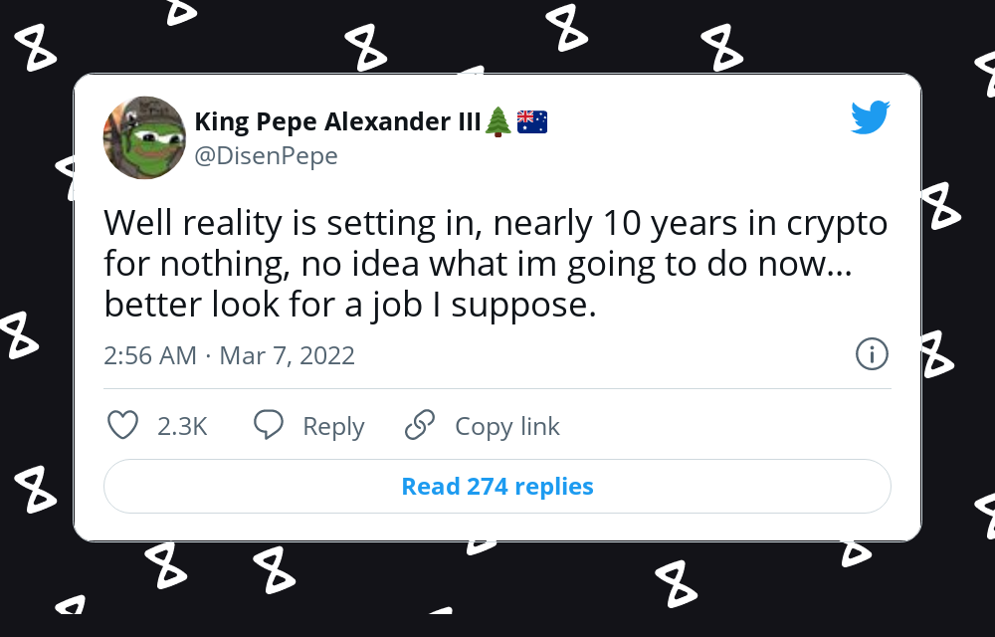This screenshot has height=637, width=995.
Task: Click the 2.3K like count
Action: point(182,427)
